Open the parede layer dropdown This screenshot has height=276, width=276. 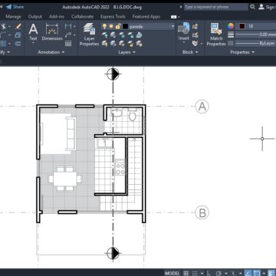173,26
